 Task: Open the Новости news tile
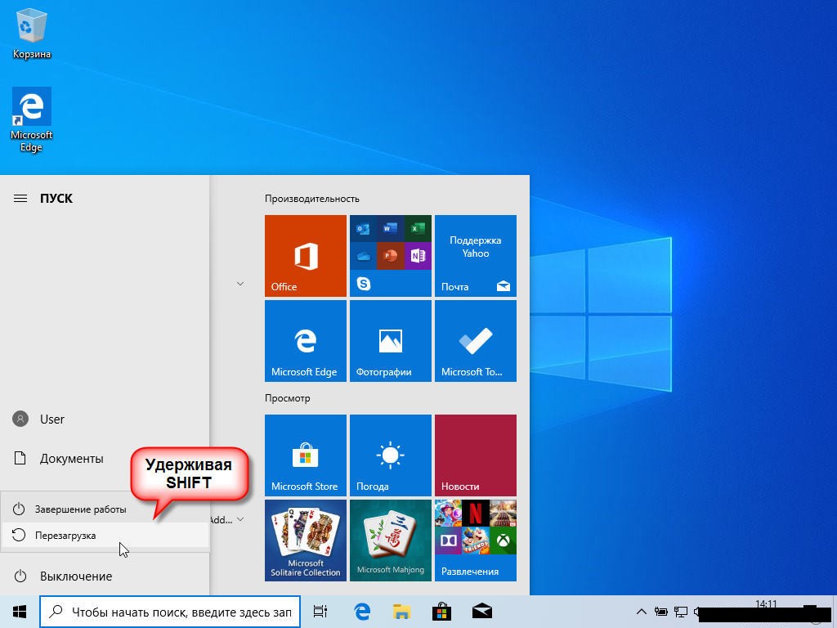[476, 455]
